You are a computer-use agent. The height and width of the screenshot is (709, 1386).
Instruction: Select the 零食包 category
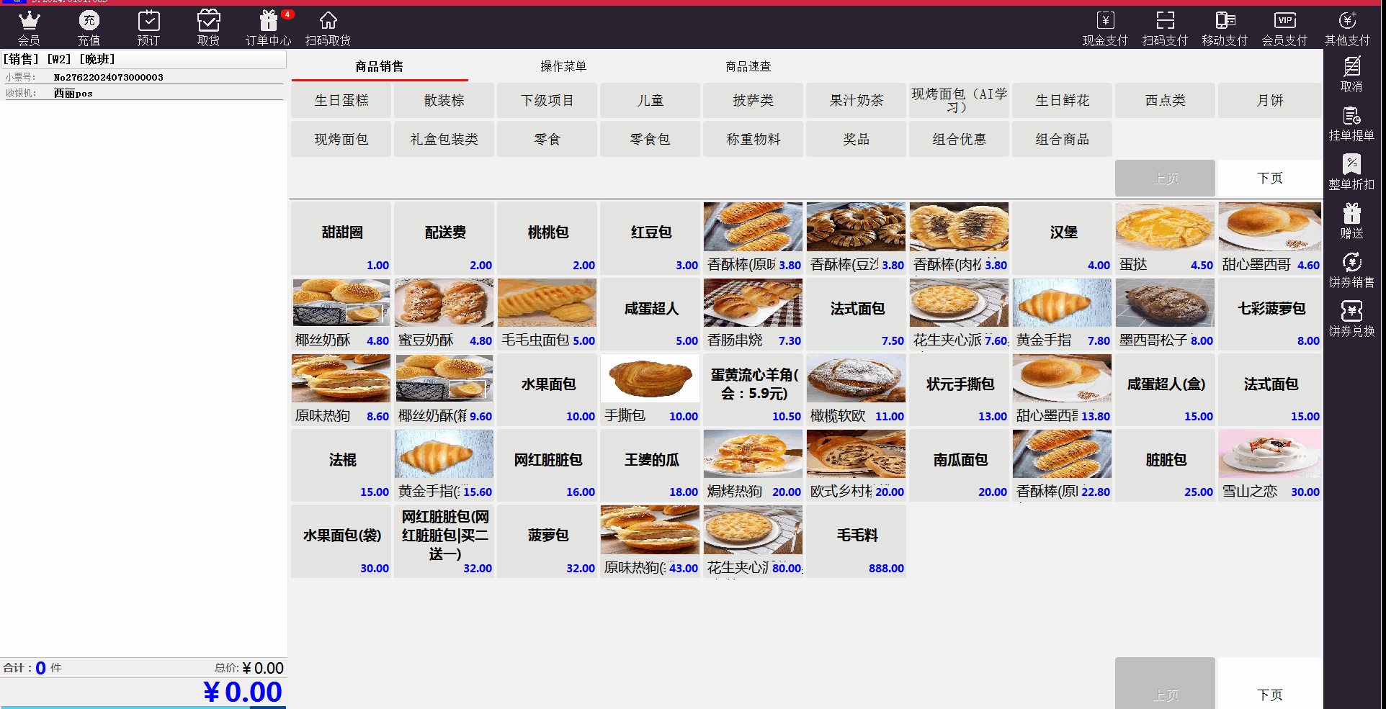(650, 139)
